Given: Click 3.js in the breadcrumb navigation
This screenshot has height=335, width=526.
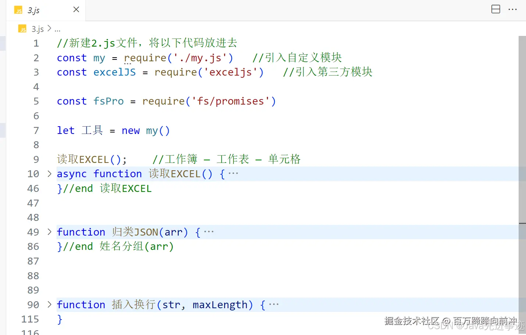Looking at the screenshot, I should coord(37,29).
